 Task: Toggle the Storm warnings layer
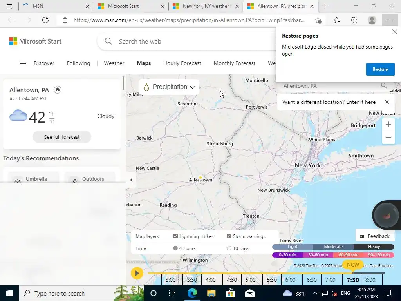(x=229, y=236)
